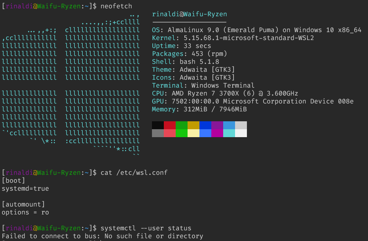Click the green color swatch in palette
Screen dimensions: 368x241
181,129
